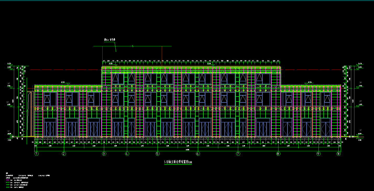Viewport: 374px width, 191px height.
Task: Select the 1F floor label on left side
Action: click(8, 131)
